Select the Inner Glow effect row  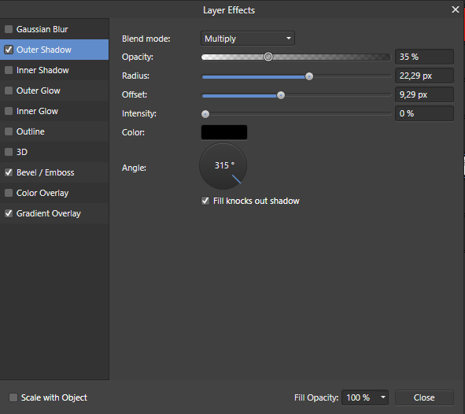click(54, 111)
